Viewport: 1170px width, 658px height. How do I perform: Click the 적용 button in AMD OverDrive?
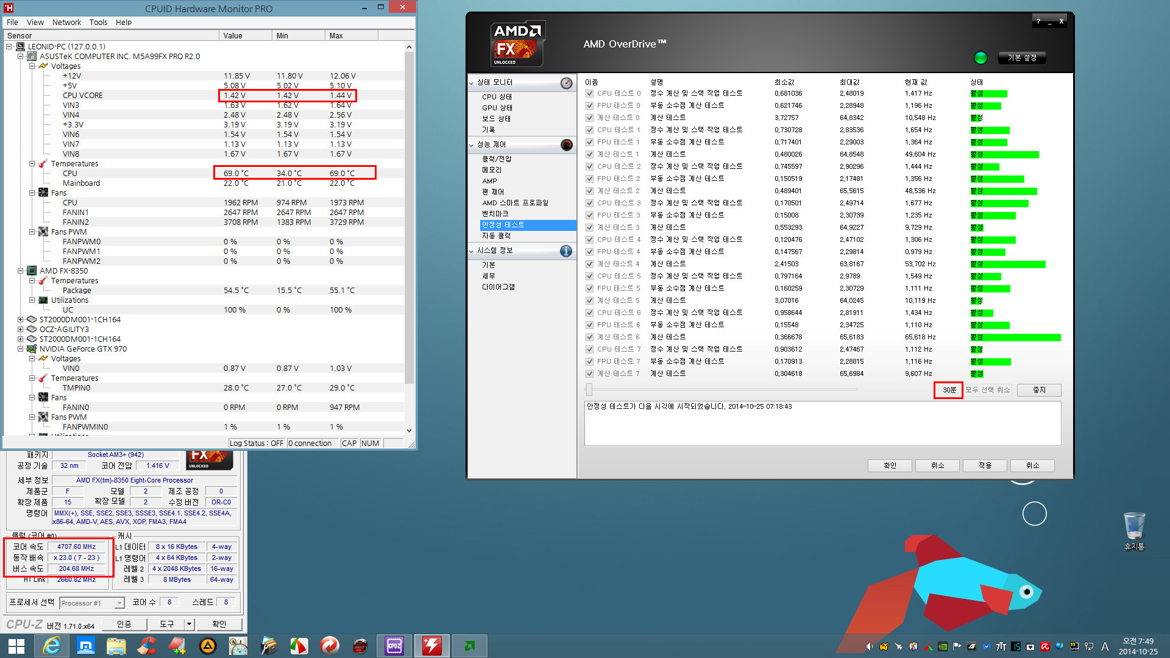[985, 465]
